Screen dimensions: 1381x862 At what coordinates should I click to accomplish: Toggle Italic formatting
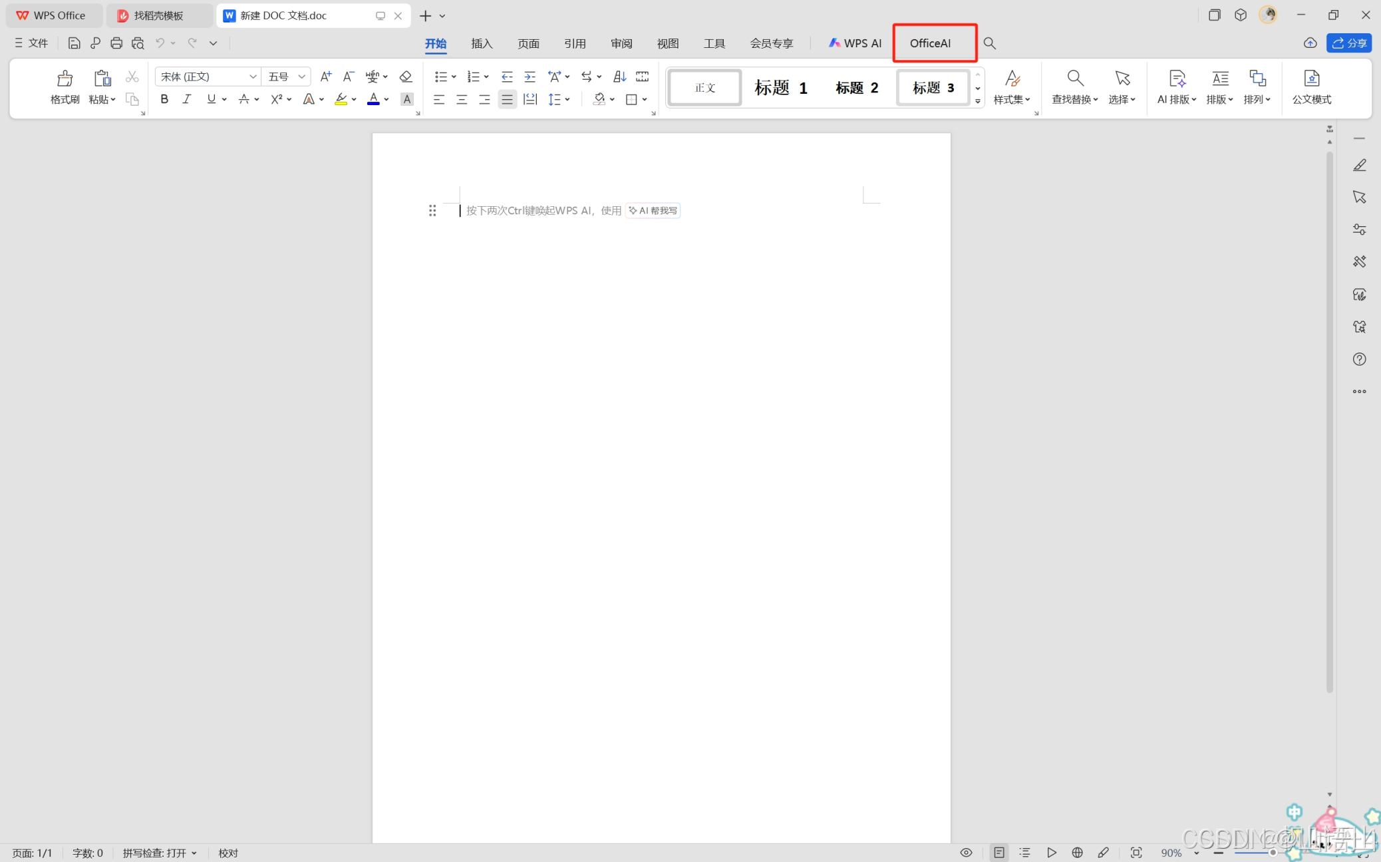pos(187,99)
